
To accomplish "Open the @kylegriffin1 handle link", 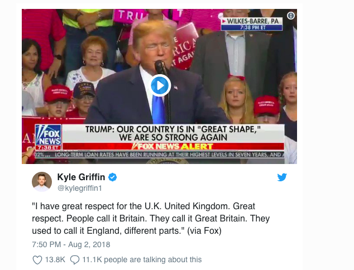I will 80,188.
